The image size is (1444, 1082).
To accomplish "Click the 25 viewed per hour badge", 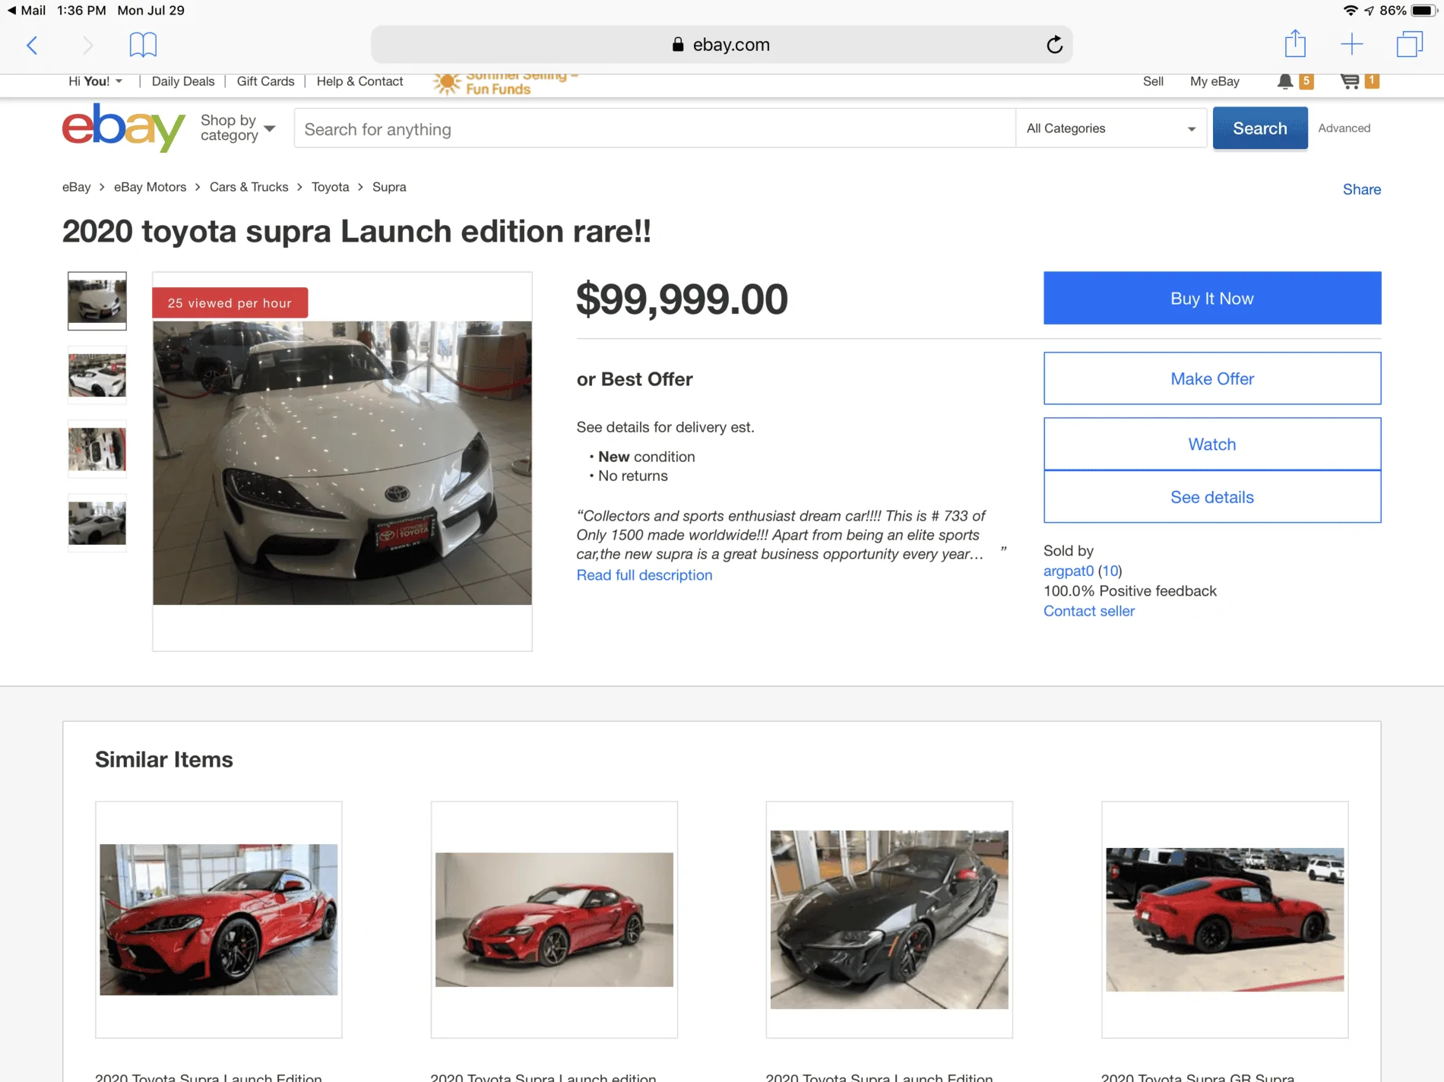I will [x=230, y=302].
